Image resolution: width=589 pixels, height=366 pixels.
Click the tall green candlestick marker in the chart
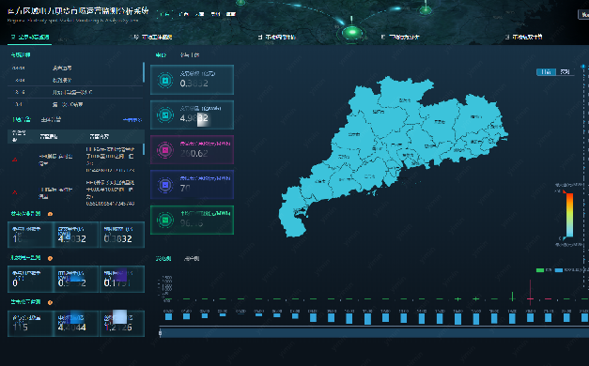pyautogui.click(x=512, y=297)
